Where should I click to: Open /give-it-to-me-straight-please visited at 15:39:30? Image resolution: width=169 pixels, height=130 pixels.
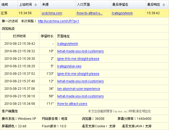78,59
